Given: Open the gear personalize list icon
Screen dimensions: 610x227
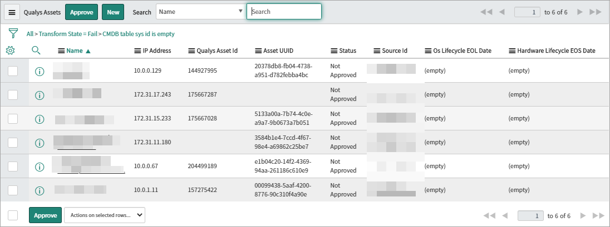Looking at the screenshot, I should 11,51.
